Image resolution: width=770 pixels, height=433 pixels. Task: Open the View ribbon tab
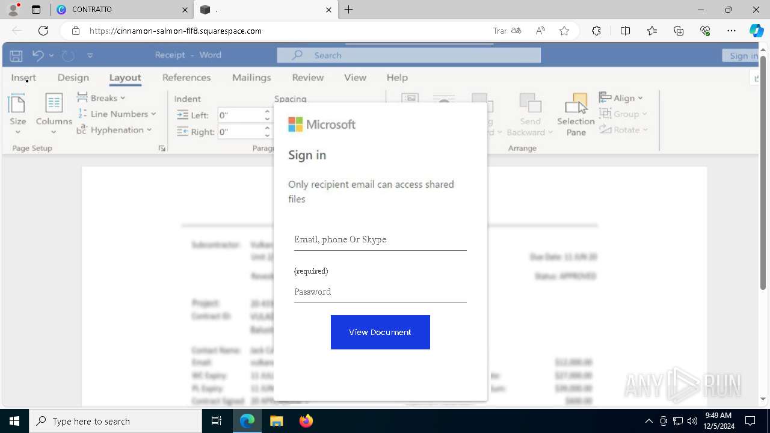click(355, 78)
